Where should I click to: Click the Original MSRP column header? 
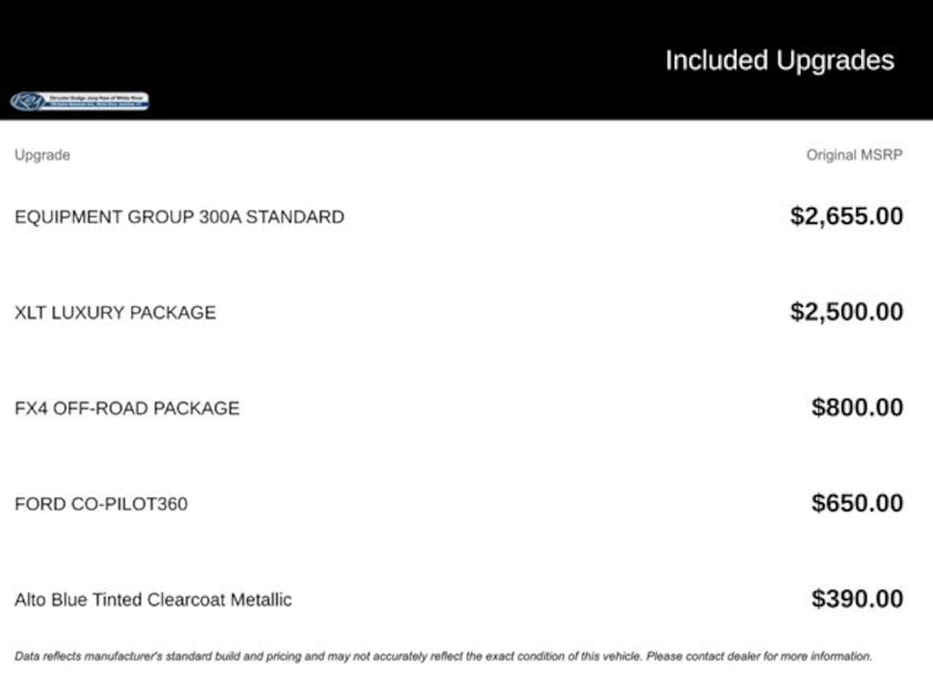tap(854, 155)
